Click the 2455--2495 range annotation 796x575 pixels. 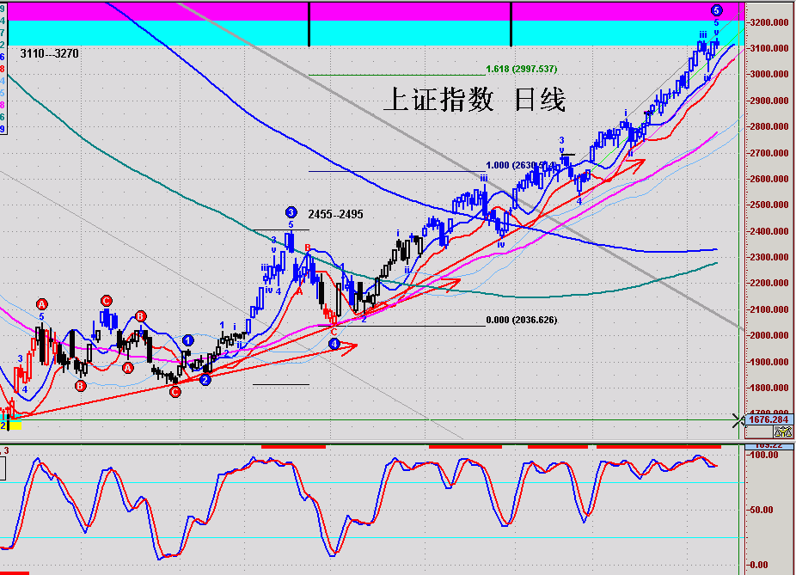pyautogui.click(x=335, y=214)
